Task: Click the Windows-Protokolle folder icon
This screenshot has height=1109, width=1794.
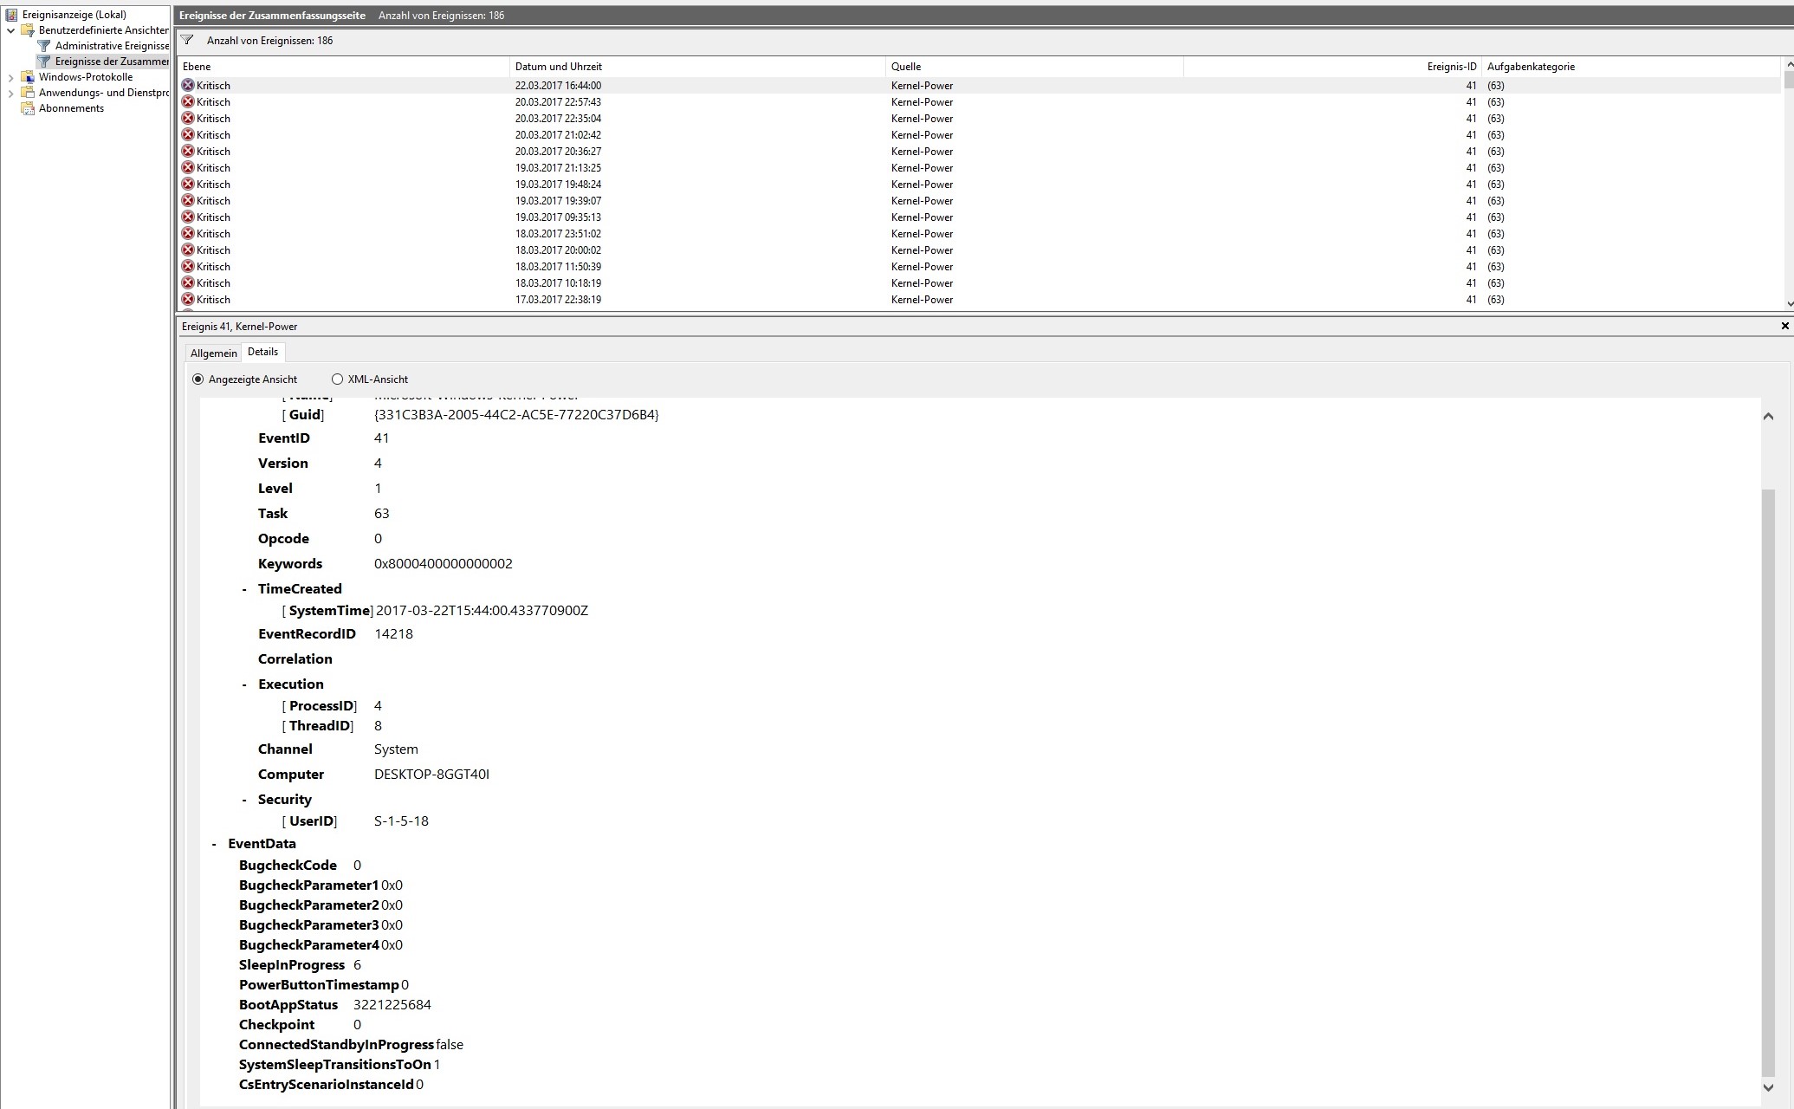Action: [28, 77]
